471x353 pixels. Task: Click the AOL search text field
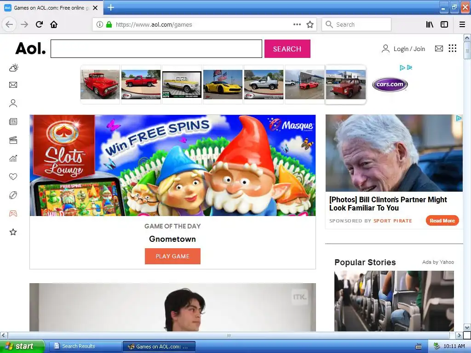click(x=156, y=49)
